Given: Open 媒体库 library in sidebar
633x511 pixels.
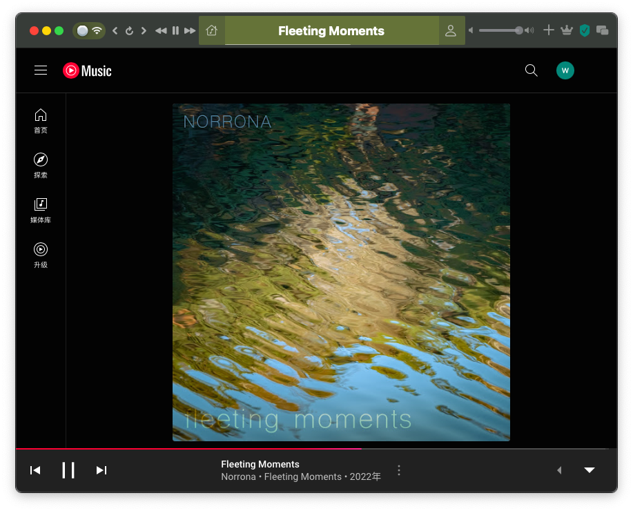Looking at the screenshot, I should (40, 211).
